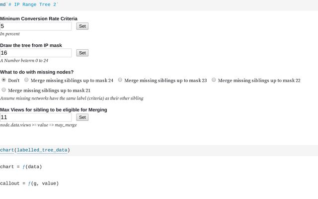
Task: Focus the Conversion Rate input containing 5
Action: click(36, 26)
